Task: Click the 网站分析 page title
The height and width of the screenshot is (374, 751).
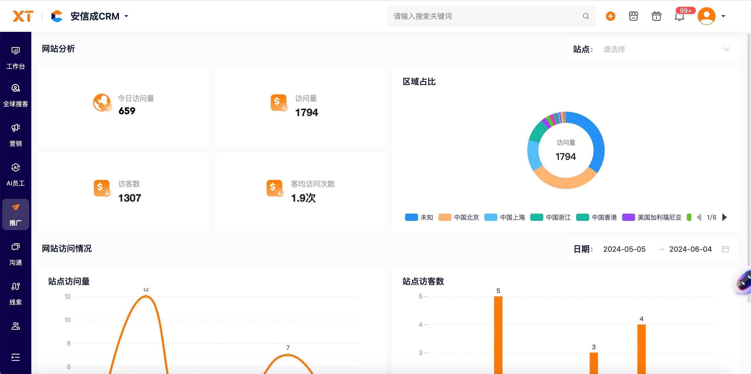Action: click(x=58, y=49)
